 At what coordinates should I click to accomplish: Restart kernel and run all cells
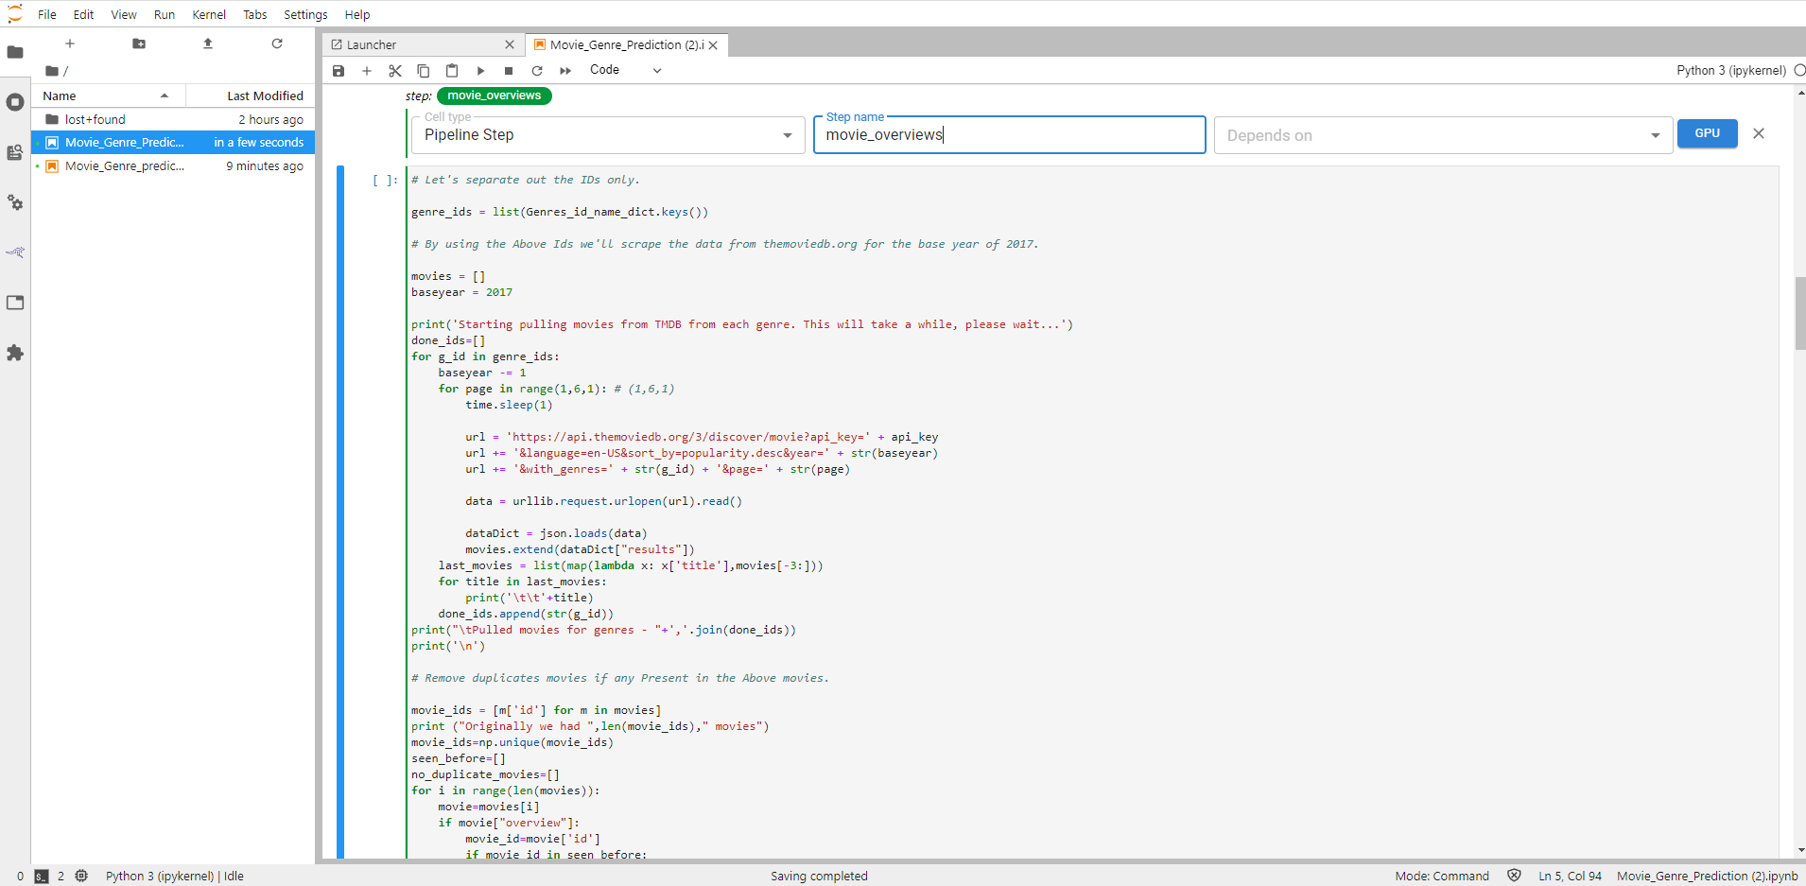pyautogui.click(x=565, y=71)
